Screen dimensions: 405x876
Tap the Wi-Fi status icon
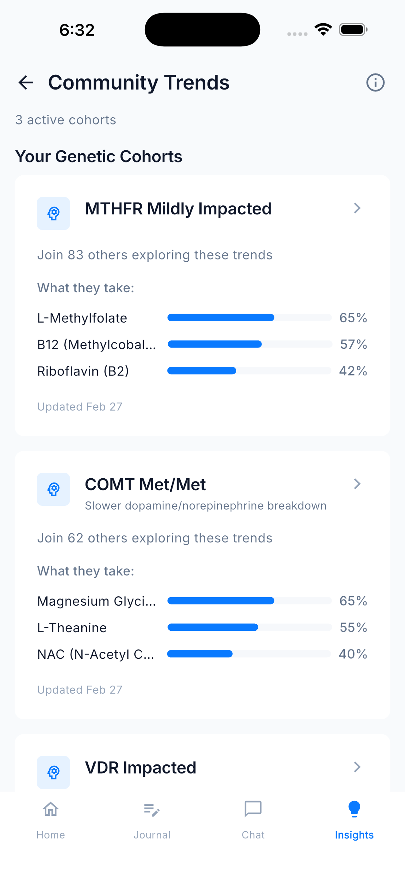pos(323,30)
